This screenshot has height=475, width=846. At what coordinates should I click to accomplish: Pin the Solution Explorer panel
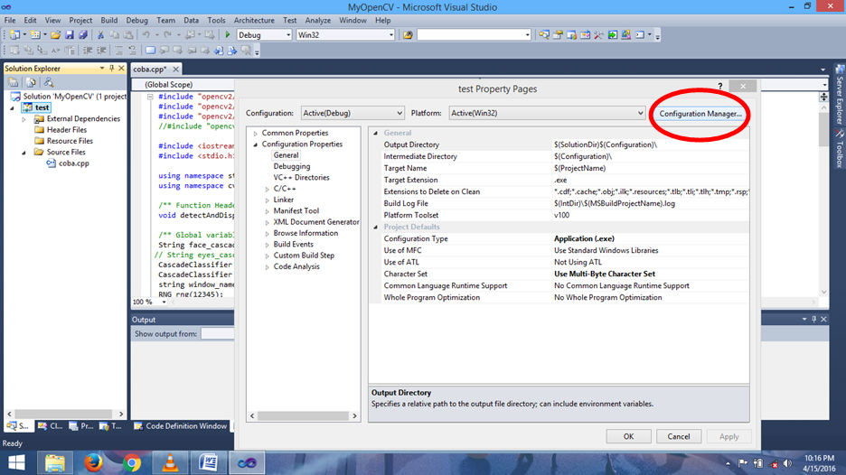point(112,69)
